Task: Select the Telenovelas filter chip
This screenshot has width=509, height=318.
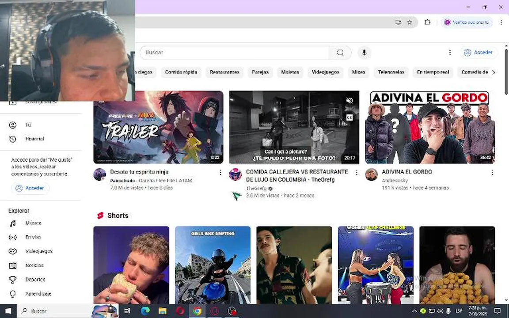Action: 391,72
